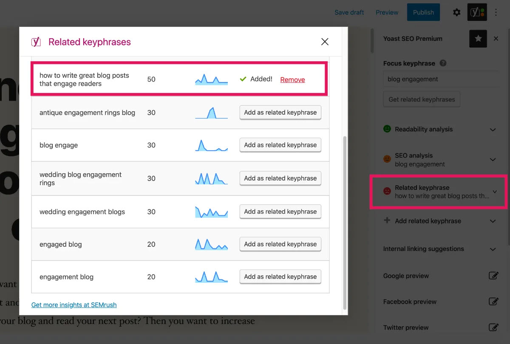Open the Google preview edit icon

[x=493, y=276]
